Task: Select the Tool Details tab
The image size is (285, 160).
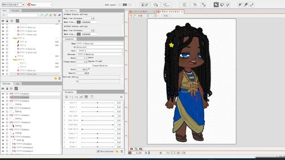Action: 71,11
